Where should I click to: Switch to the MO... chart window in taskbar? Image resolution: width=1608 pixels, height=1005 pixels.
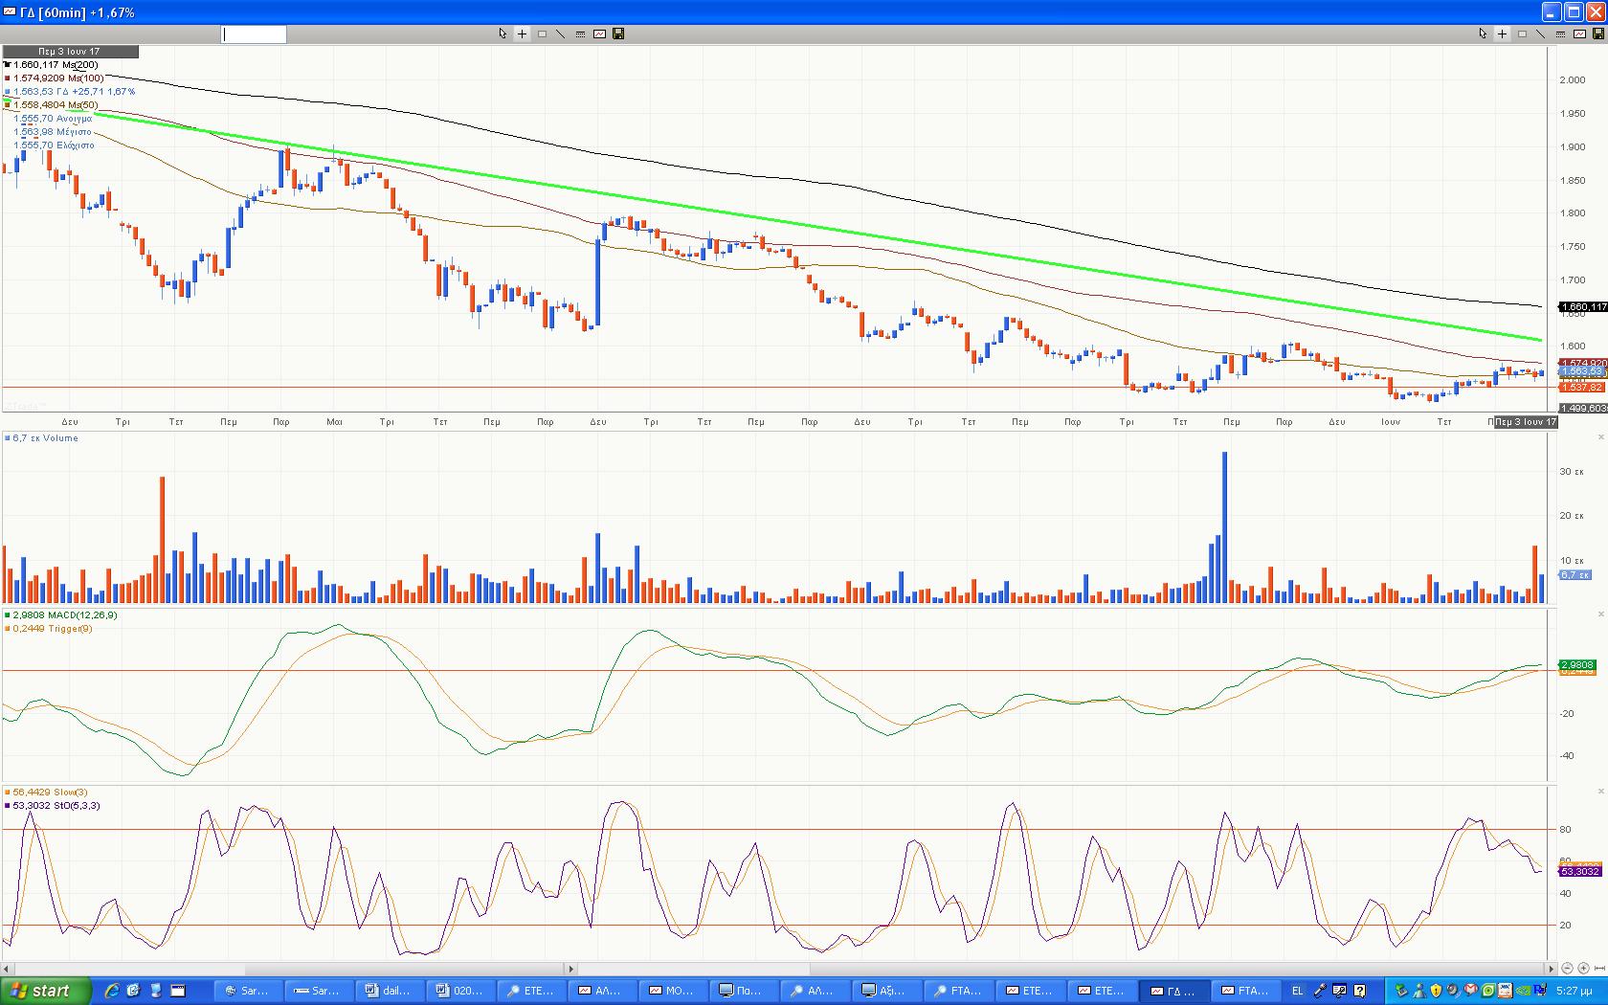675,991
